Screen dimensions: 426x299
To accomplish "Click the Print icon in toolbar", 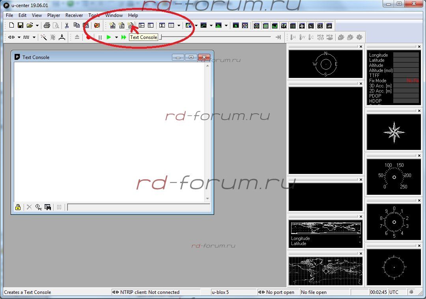I will 47,26.
